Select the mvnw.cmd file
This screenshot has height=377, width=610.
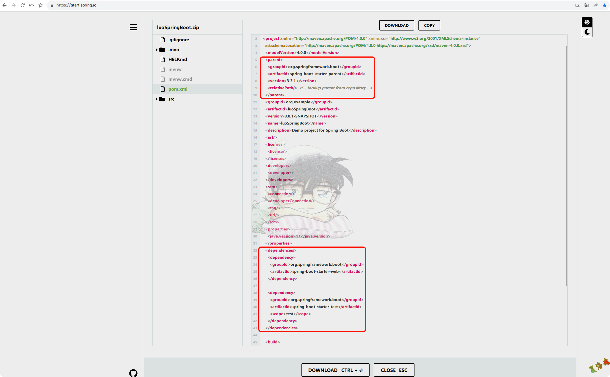197,79
